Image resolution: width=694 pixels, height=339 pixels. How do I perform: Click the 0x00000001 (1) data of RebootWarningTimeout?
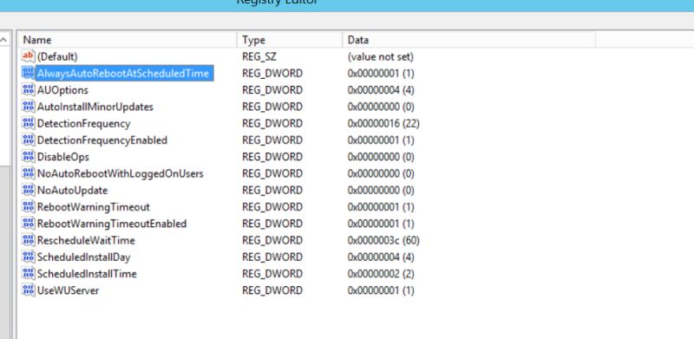pos(381,207)
